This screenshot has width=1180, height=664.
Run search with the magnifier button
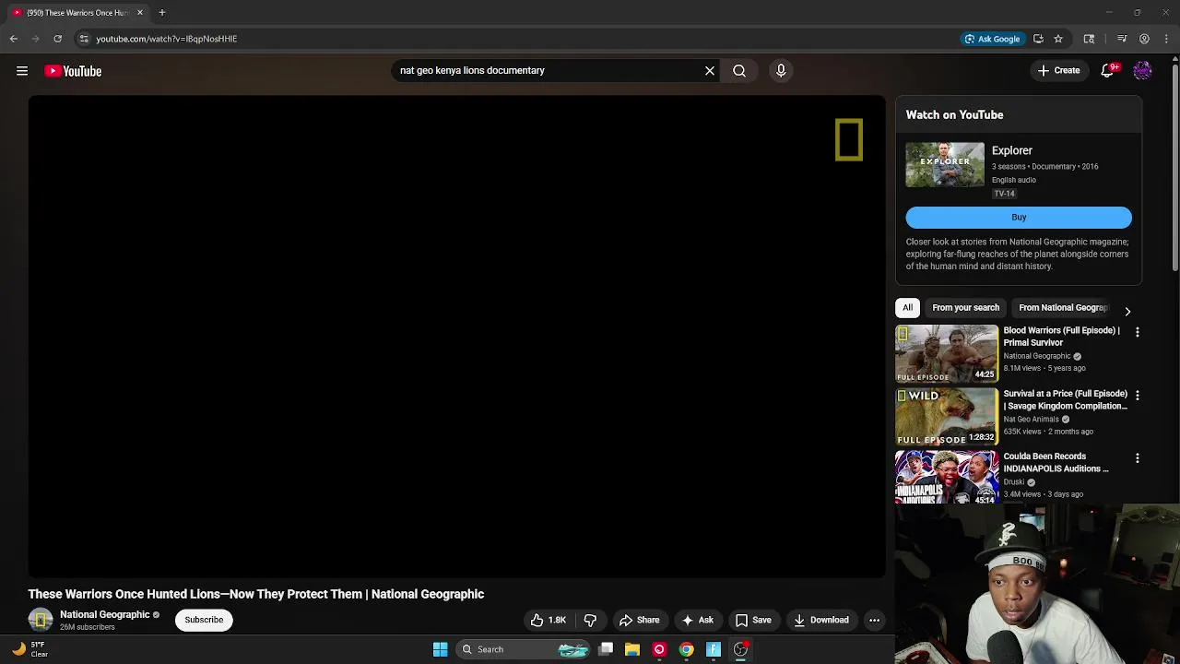(739, 70)
